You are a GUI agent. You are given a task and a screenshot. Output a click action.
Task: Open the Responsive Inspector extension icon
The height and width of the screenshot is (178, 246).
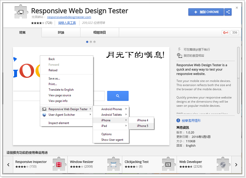(x=59, y=164)
